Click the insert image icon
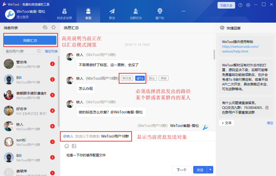276x176 pixels. pyautogui.click(x=74, y=146)
